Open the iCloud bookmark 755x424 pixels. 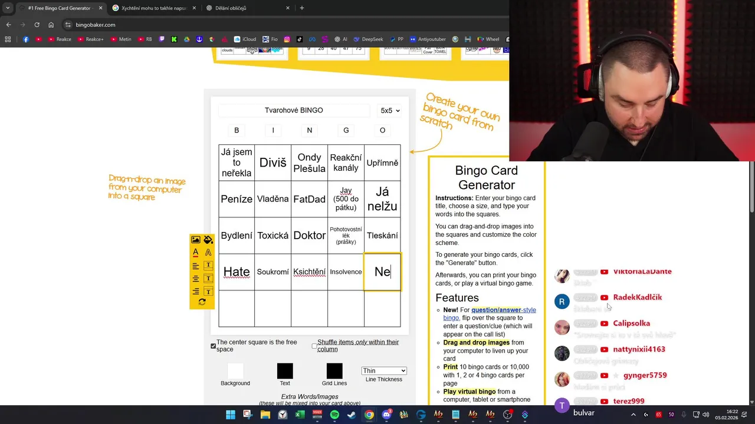pos(245,39)
